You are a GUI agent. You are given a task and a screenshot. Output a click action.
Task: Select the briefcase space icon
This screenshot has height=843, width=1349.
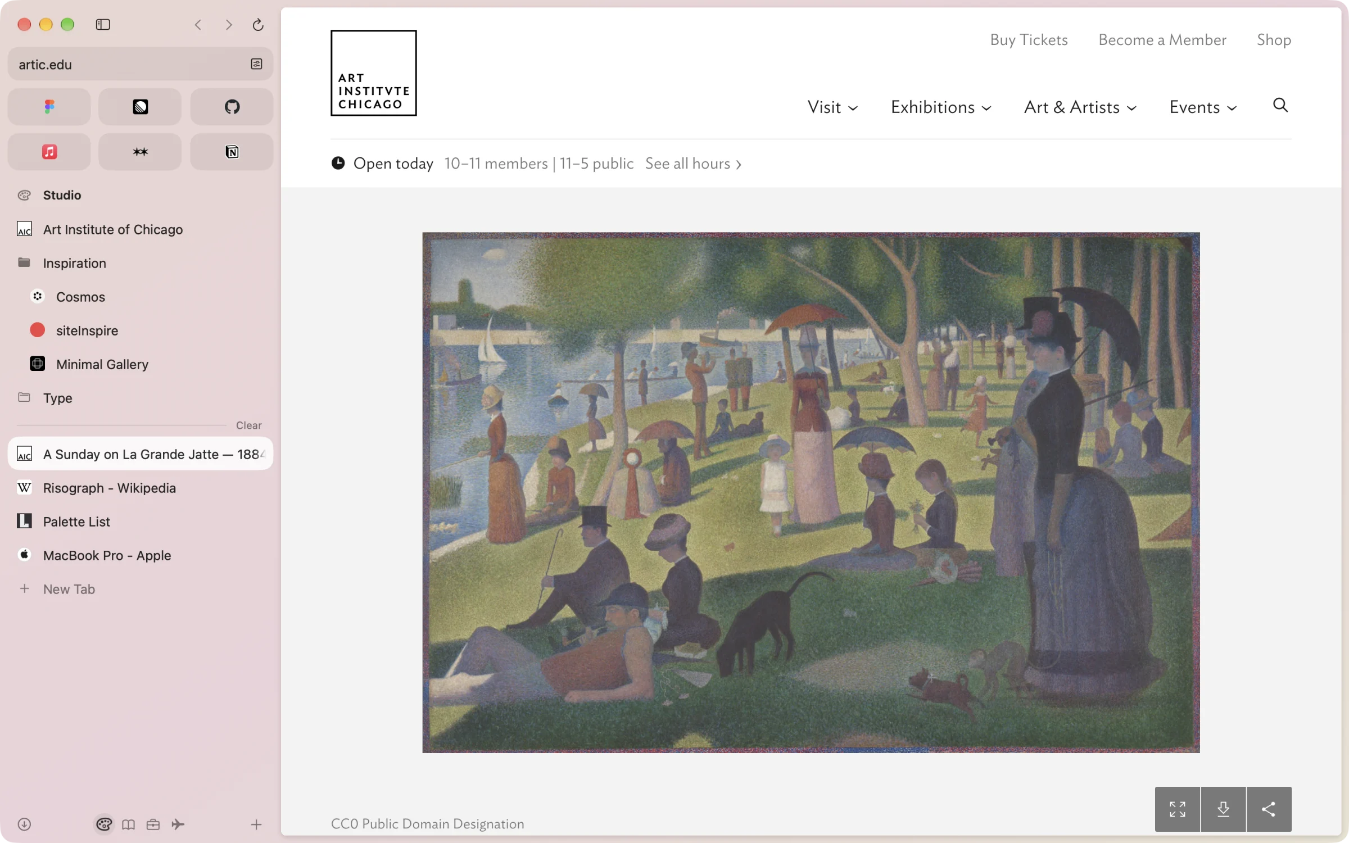(153, 824)
